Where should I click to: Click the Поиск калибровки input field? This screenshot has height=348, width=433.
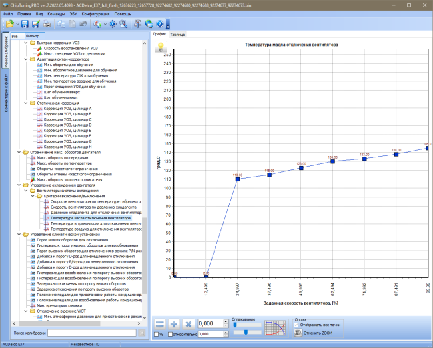(92, 333)
